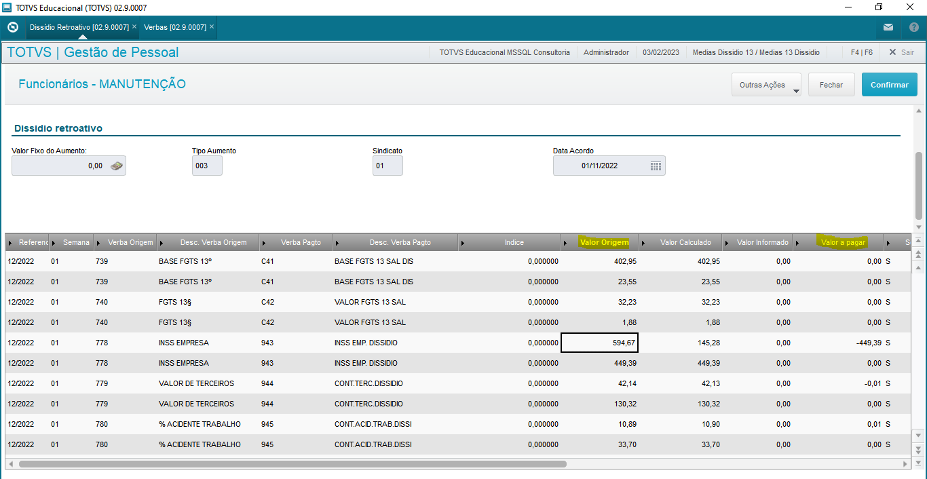This screenshot has height=479, width=927.
Task: Page down the grid with the double-down arrow
Action: 919,448
